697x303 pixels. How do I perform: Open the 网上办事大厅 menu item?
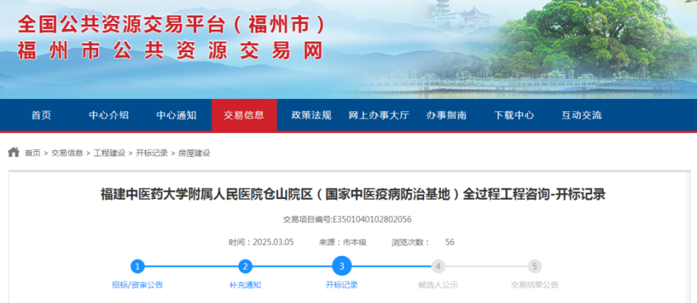(x=379, y=116)
